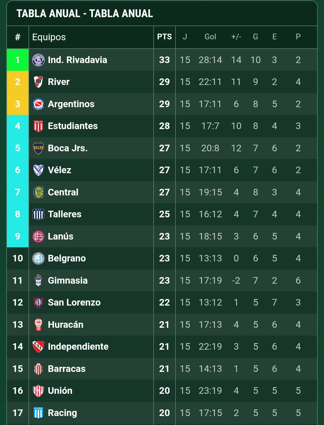Tap the Boca Jrs. crest icon
Screen dimensions: 324x425
coord(38,148)
